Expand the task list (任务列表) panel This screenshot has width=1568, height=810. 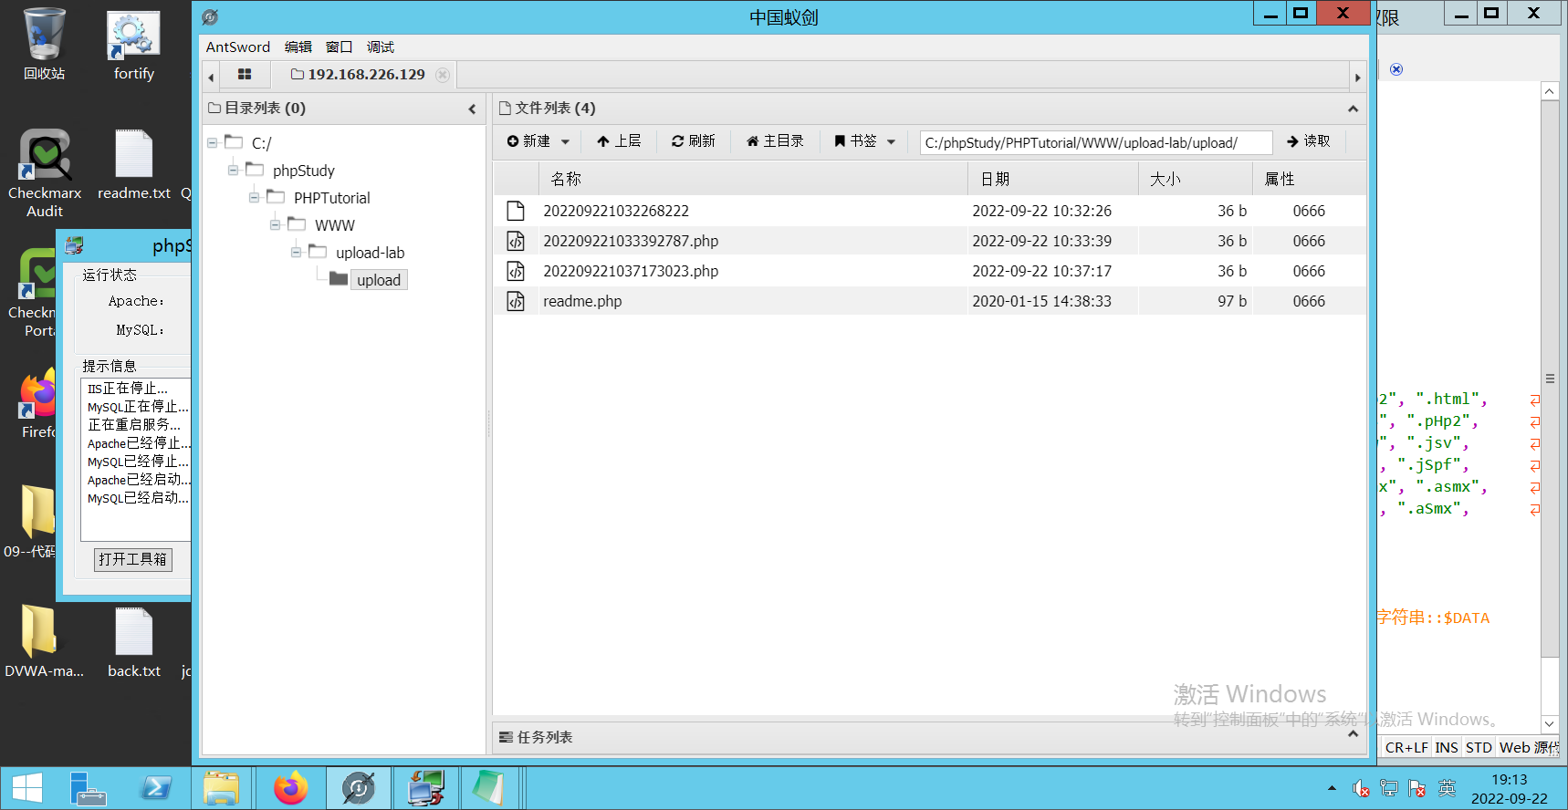pos(1353,735)
